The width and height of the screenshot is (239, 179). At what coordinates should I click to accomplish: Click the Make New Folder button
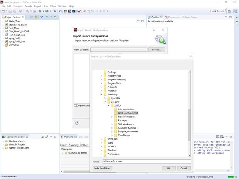coord(102,168)
